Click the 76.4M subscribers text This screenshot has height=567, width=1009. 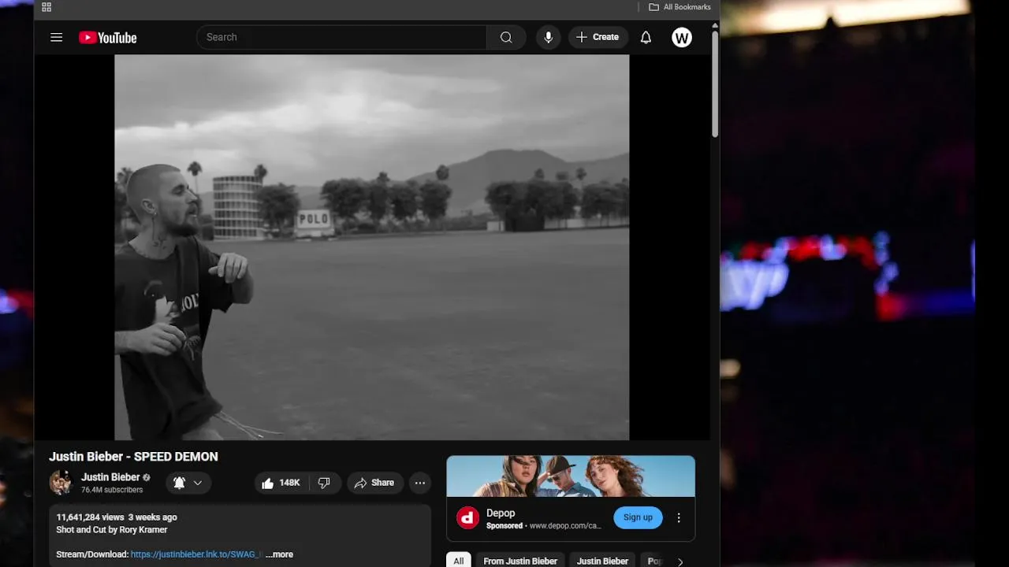click(x=112, y=490)
